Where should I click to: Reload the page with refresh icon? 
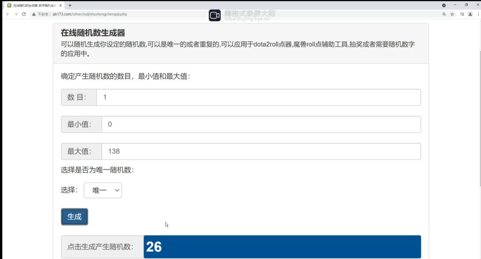(24, 14)
